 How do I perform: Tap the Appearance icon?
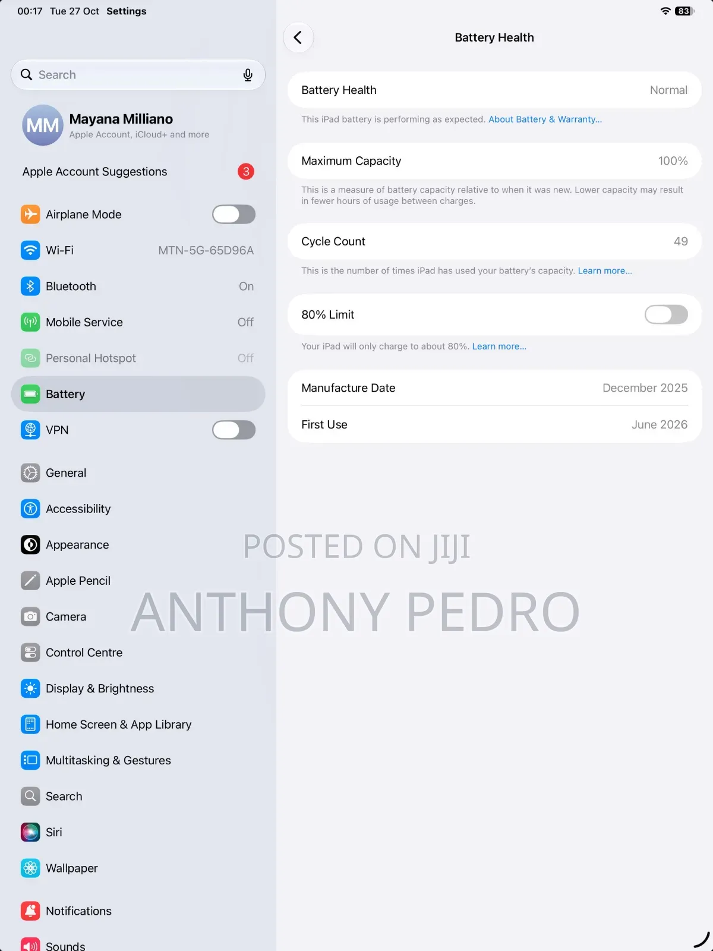click(x=30, y=545)
